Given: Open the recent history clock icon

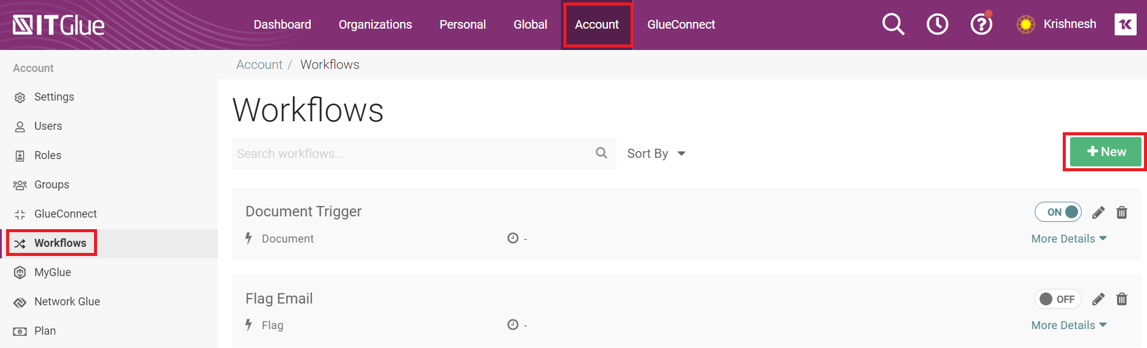Looking at the screenshot, I should point(937,24).
